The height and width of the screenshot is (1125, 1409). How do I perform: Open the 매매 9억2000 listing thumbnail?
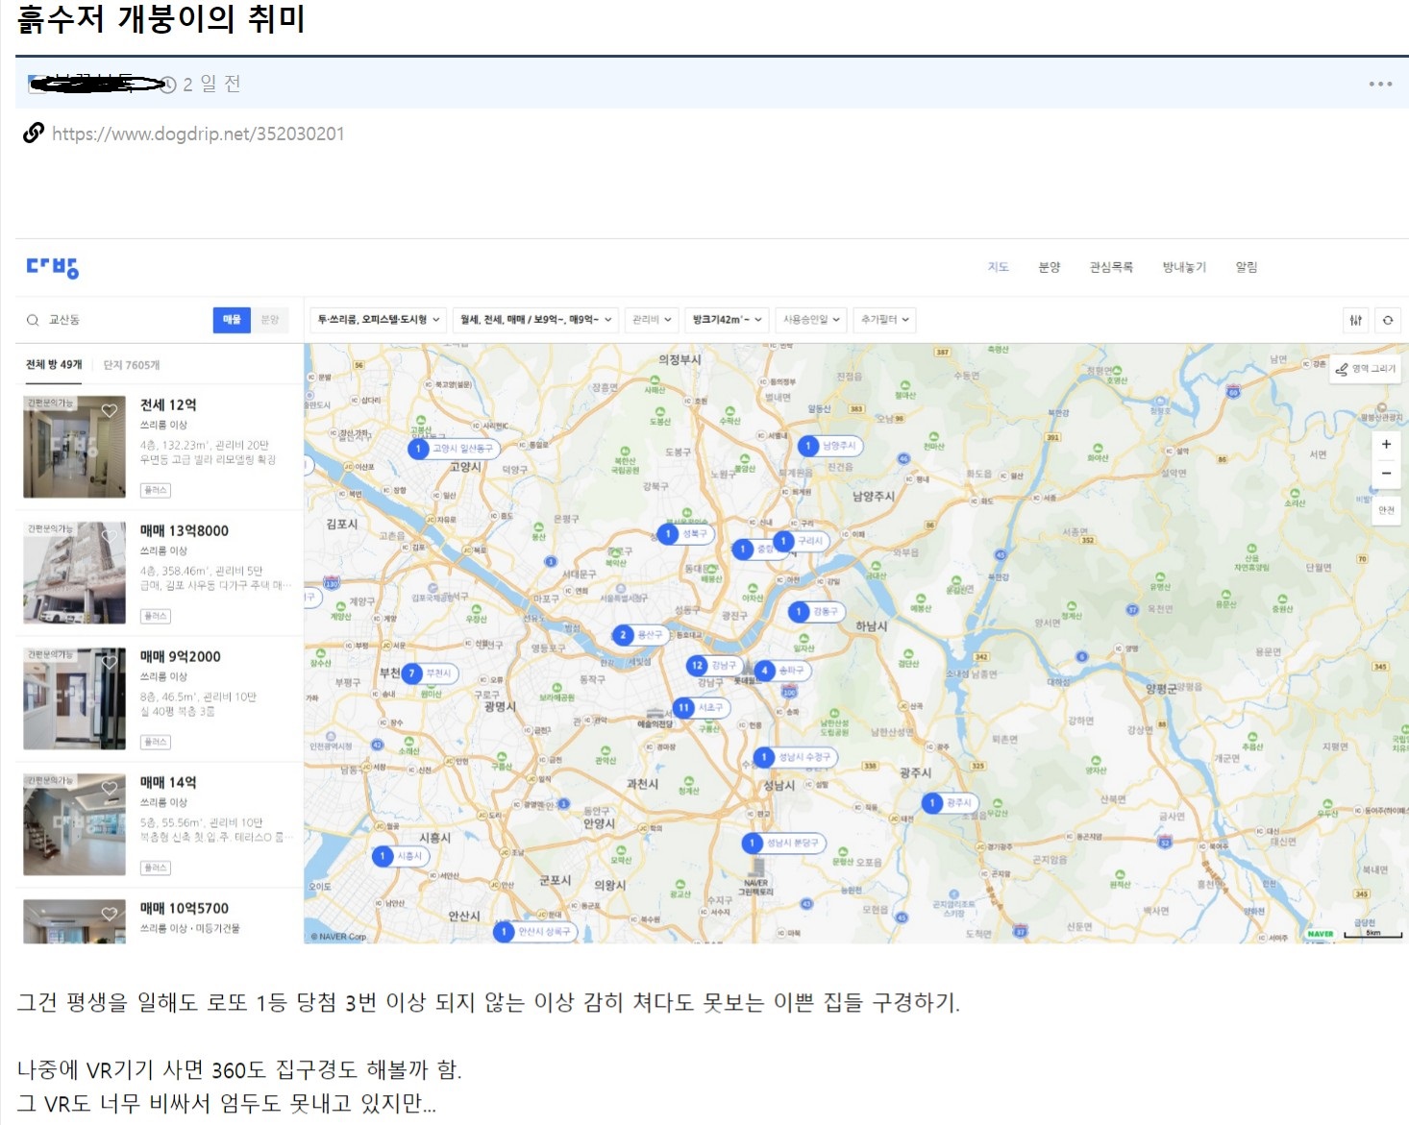click(x=74, y=698)
